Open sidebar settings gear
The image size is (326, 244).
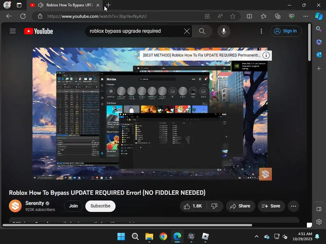319,222
